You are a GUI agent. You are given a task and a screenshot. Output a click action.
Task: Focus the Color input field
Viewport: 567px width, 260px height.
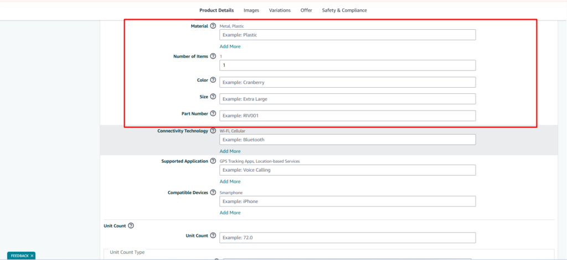348,82
